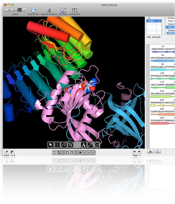
Task: Click the sequence line starting with GNTIGTEAAR
Action: click(162, 58)
